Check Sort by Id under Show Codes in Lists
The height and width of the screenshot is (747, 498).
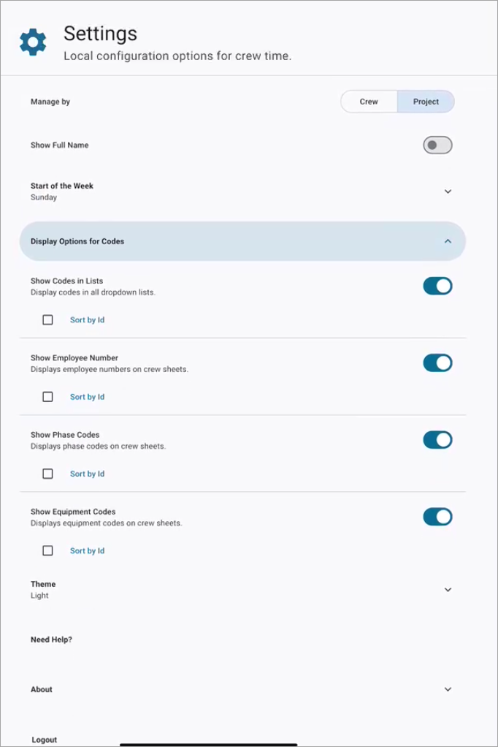click(47, 319)
